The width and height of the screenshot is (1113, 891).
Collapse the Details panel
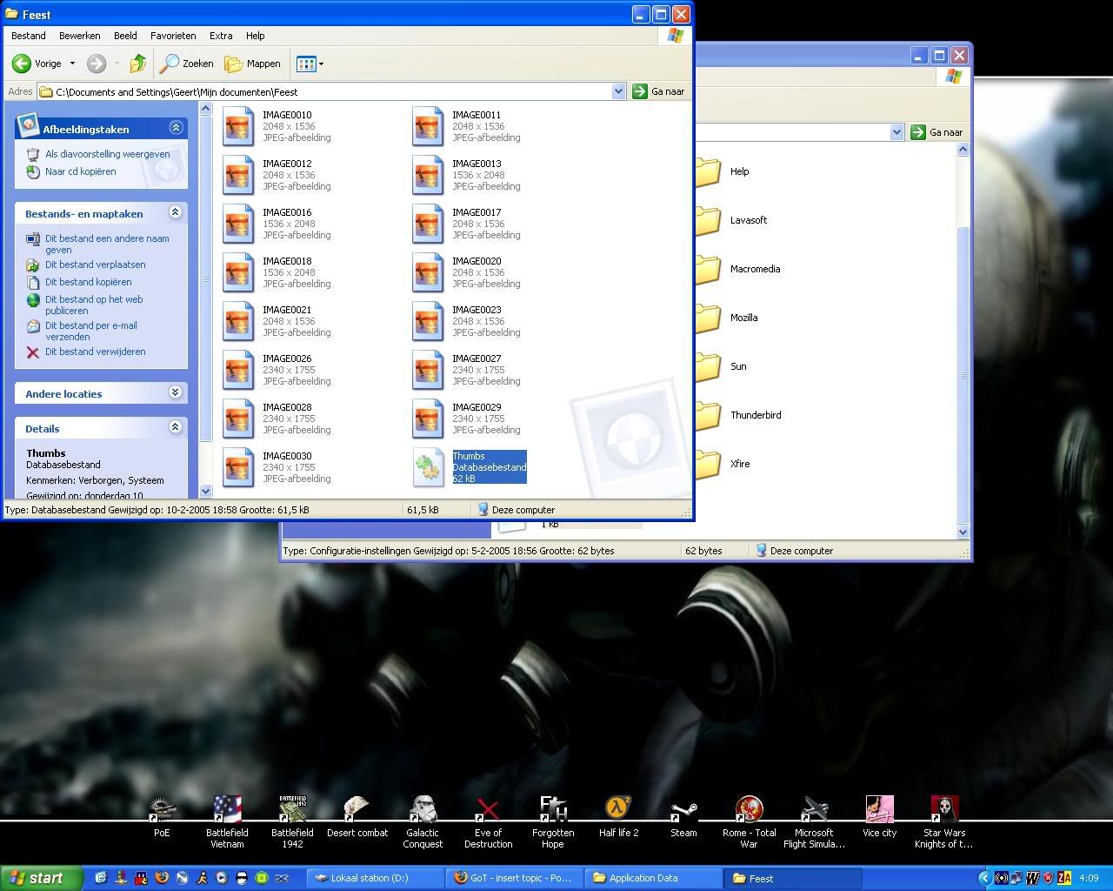pyautogui.click(x=176, y=427)
